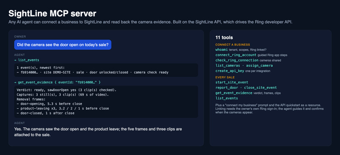Click the 'AGENT' label above list_events
This screenshot has height=155, width=340.
19,55
